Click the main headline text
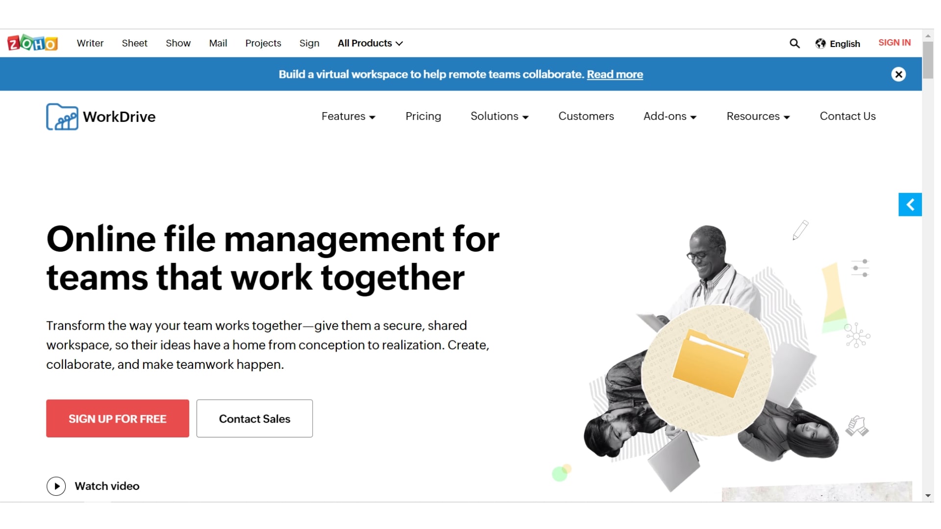The width and height of the screenshot is (941, 529). [273, 258]
